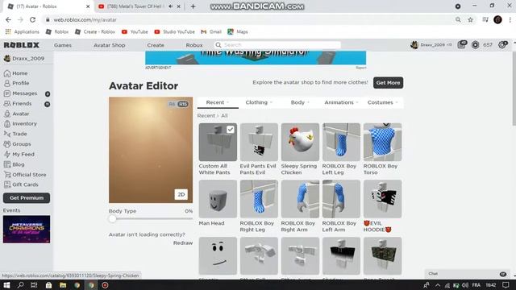The height and width of the screenshot is (290, 516).
Task: Expand the Costumes dropdown tab
Action: coord(382,102)
